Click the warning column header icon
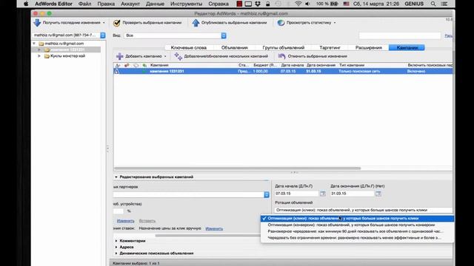 tap(118, 65)
